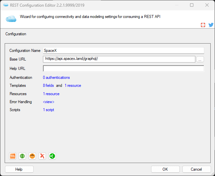215x176 pixels.
Task: Click the orange WSDL icon button
Action: click(x=32, y=156)
